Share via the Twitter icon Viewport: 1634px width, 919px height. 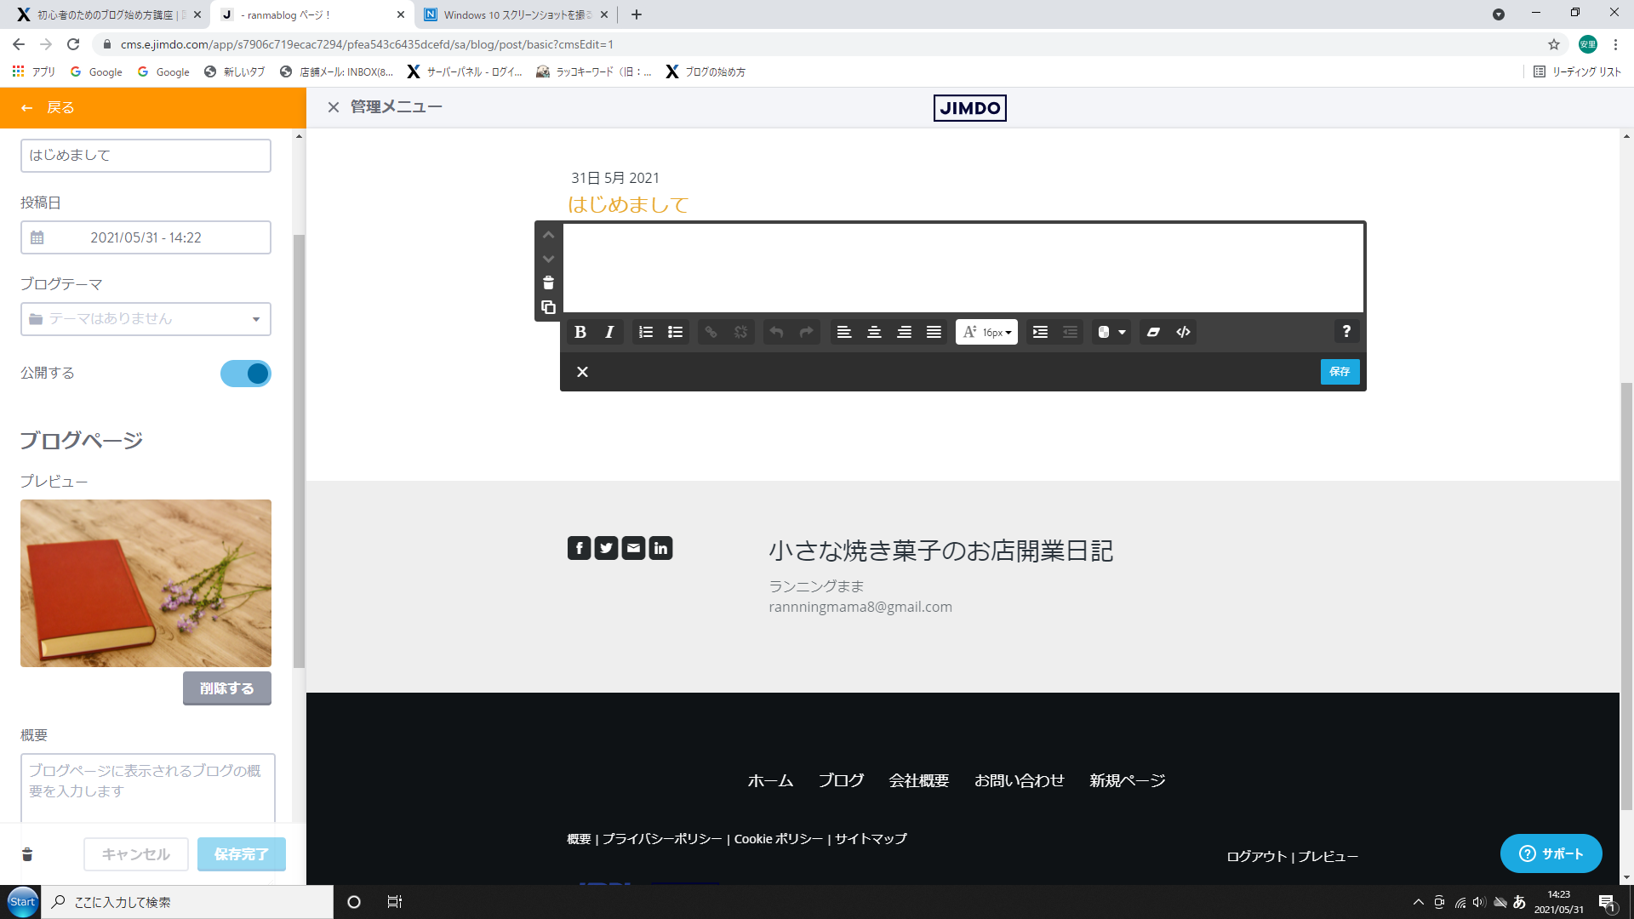tap(606, 548)
